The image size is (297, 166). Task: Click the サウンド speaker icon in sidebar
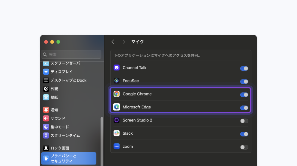click(46, 119)
